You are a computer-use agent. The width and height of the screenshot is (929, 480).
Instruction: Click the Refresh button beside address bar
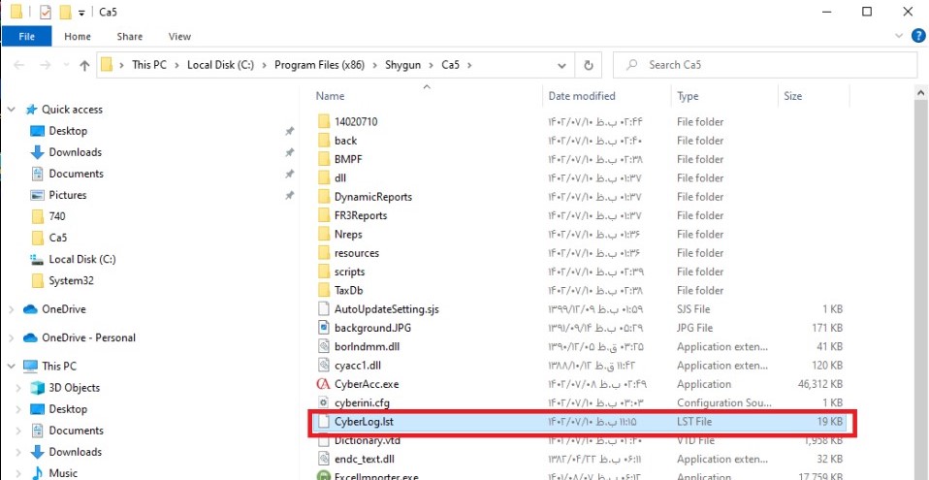(x=588, y=65)
